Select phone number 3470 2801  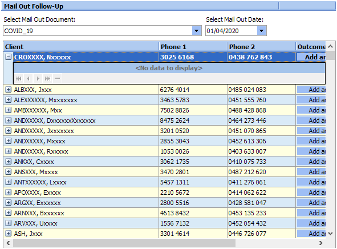[174, 172]
